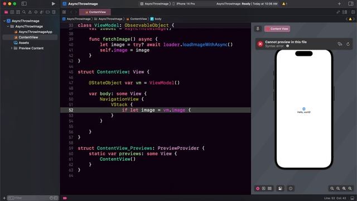Screen dimensions: 357x201
Task: Collapse the AsyncThrowImage group folder
Action: click(x=8, y=26)
